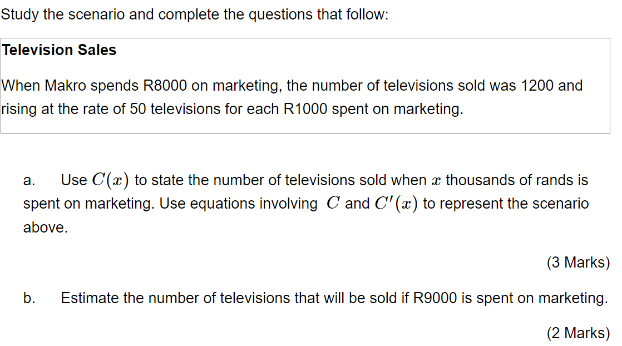
Task: Click the C′(x) derivative expression
Action: pos(396,204)
